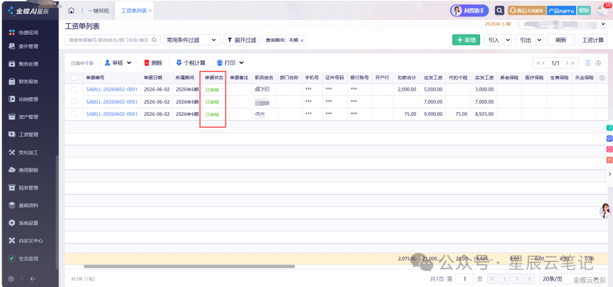Check the third payroll row checkbox
This screenshot has height=287, width=613.
pos(74,113)
